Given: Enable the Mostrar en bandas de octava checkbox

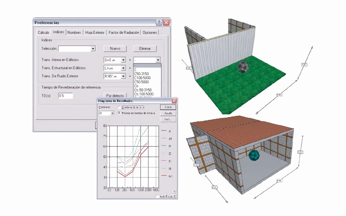Looking at the screenshot, I should (119, 113).
